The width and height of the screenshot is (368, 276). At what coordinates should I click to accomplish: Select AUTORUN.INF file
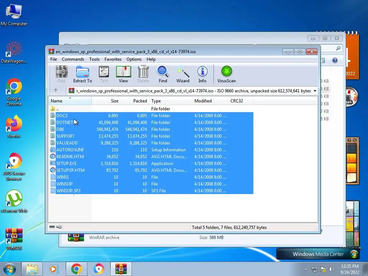click(x=151, y=149)
